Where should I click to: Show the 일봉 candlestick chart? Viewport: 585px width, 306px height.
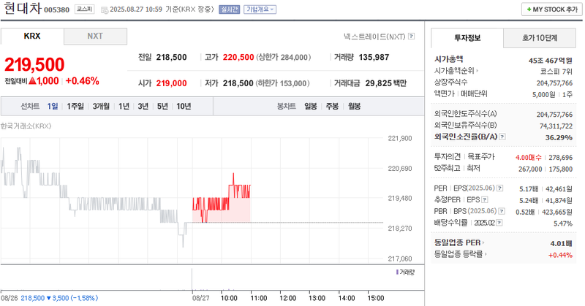[x=310, y=106]
